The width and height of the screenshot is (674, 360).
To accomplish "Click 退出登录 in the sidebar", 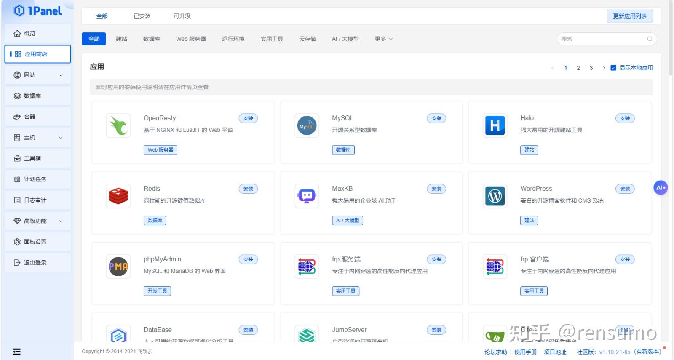I will coord(37,263).
